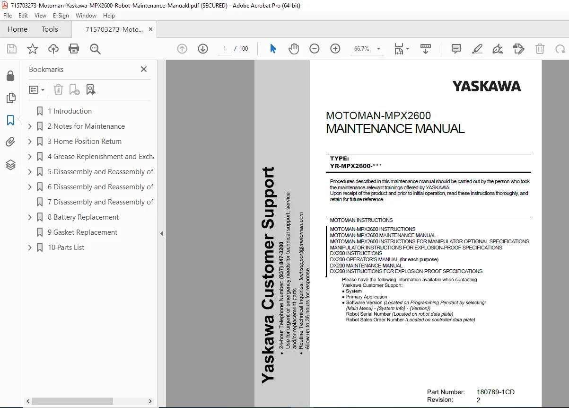The height and width of the screenshot is (408, 569).
Task: Print the document via the printer icon
Action: (x=74, y=49)
